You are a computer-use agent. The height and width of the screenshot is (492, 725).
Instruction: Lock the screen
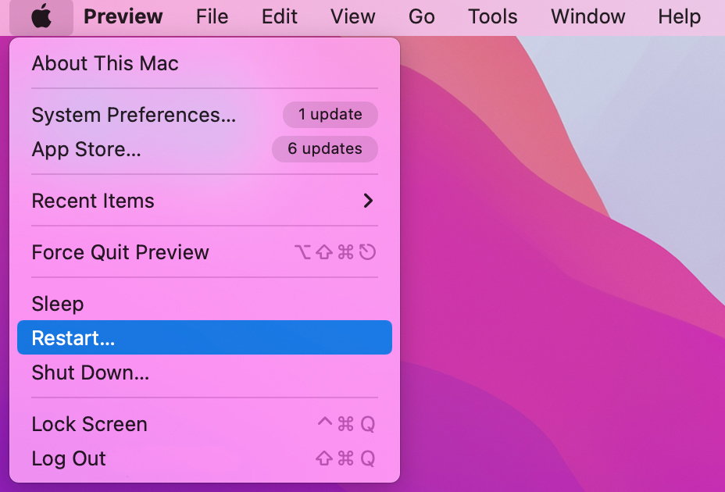click(x=88, y=424)
